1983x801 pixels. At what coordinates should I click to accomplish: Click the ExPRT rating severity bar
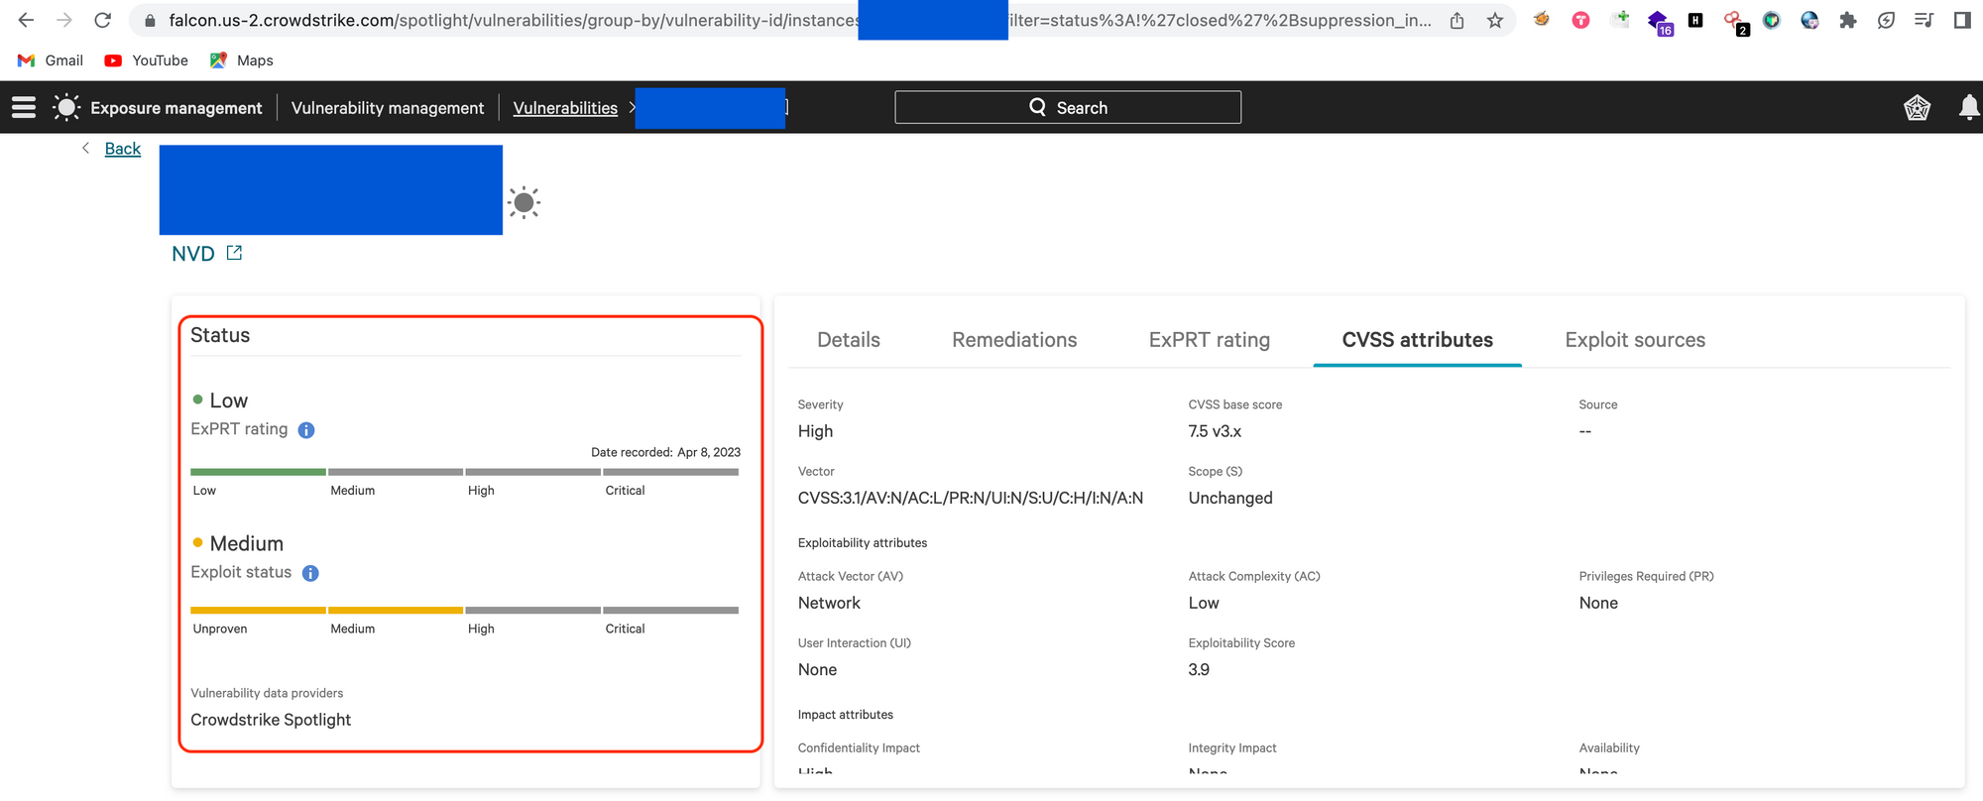point(464,472)
